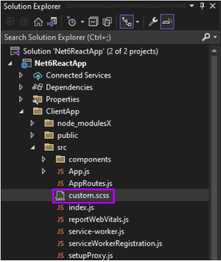Image resolution: width=221 pixels, height=262 pixels.
Task: Open search options dropdown arrow
Action: click(215, 37)
